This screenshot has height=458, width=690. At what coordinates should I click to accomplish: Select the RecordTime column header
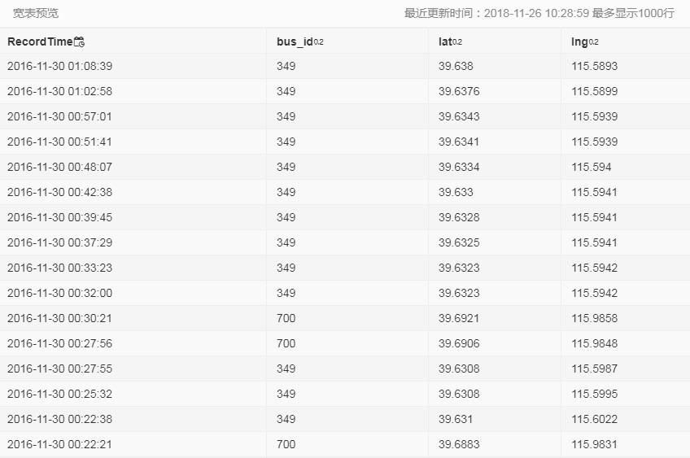coord(133,41)
